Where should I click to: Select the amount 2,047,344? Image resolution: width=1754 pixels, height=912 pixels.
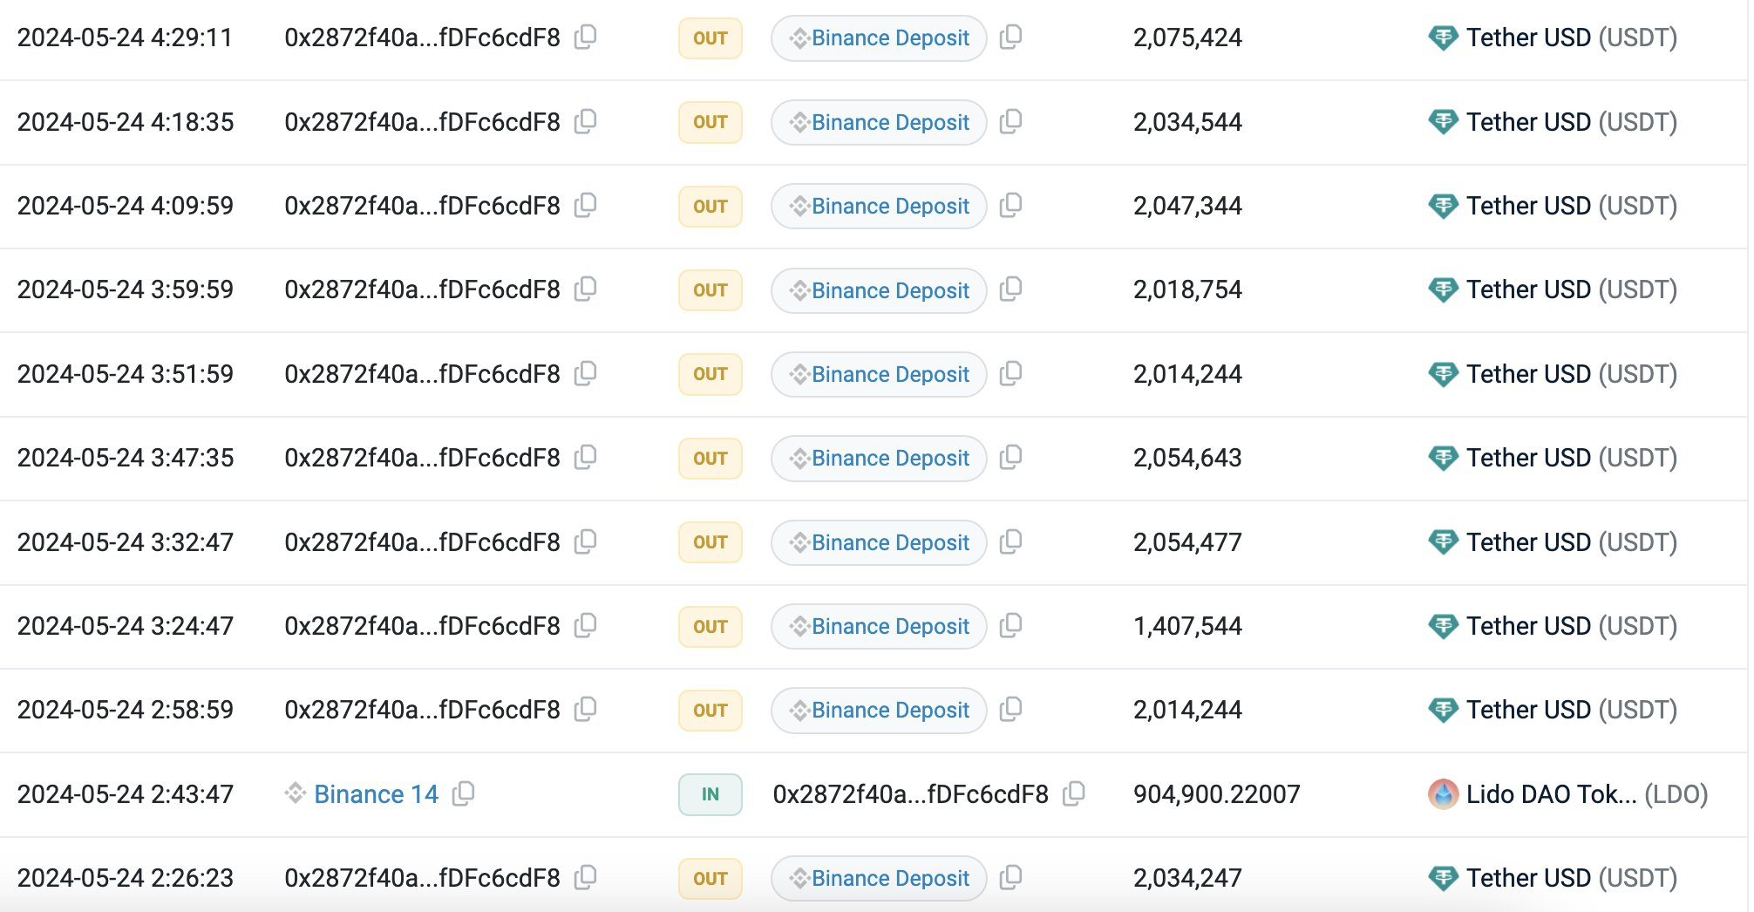point(1187,206)
